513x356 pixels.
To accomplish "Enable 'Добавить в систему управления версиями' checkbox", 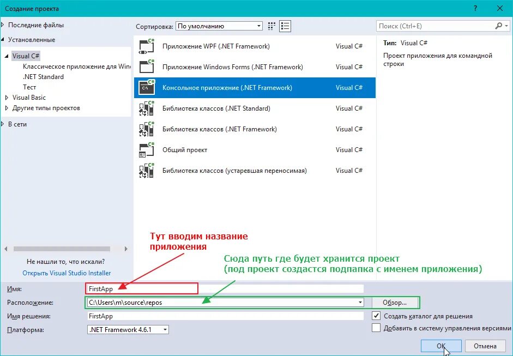I will [x=376, y=328].
